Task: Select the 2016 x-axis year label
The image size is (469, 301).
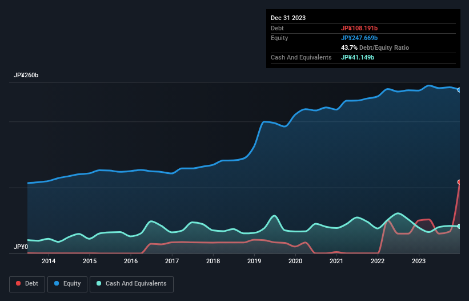Action: click(131, 262)
